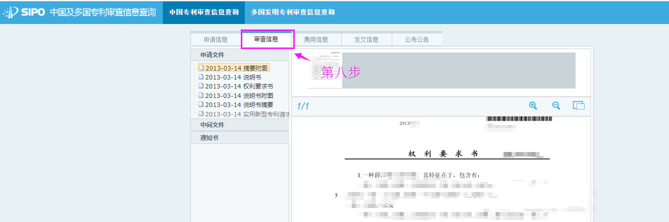Expand the 通知书 section
Image resolution: width=669 pixels, height=222 pixels.
(x=240, y=137)
